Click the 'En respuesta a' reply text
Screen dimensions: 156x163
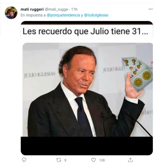pos(33,15)
